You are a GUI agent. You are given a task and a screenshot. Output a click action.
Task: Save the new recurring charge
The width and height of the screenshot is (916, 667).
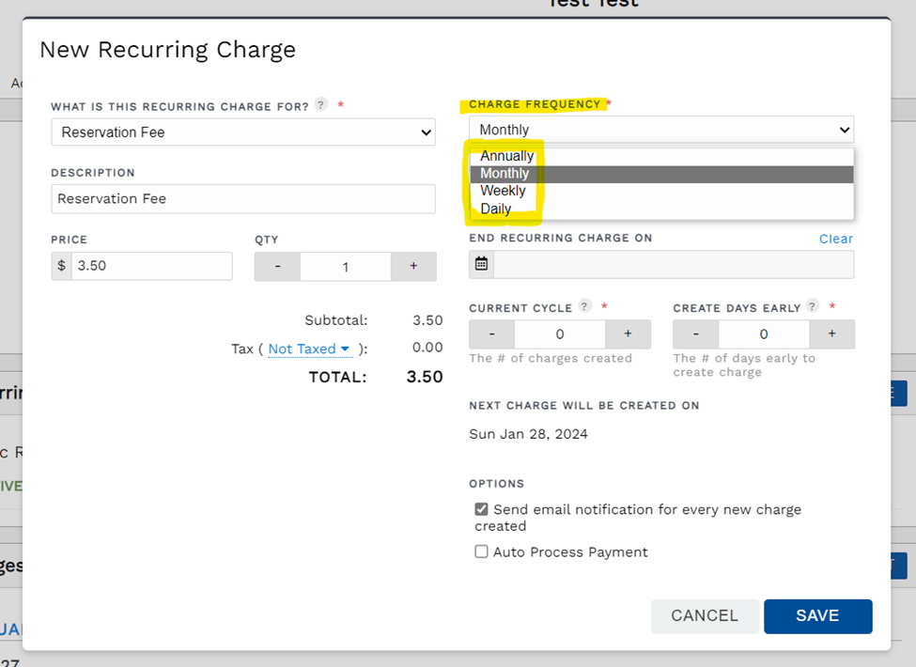817,615
